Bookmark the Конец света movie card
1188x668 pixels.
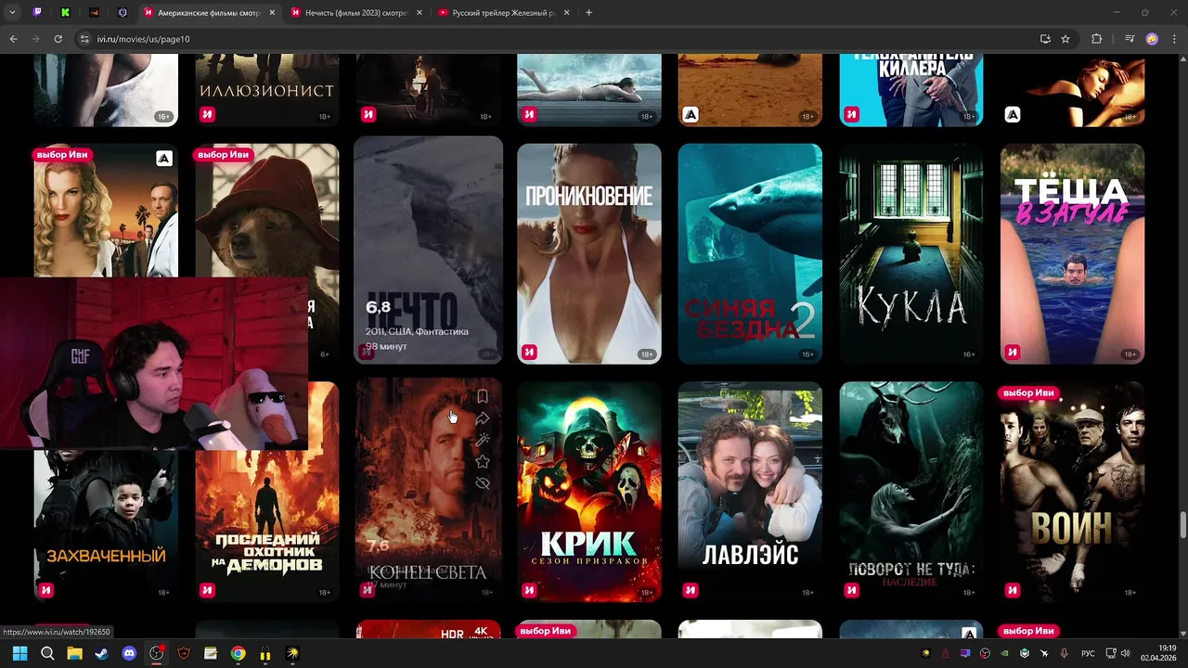[x=483, y=397]
